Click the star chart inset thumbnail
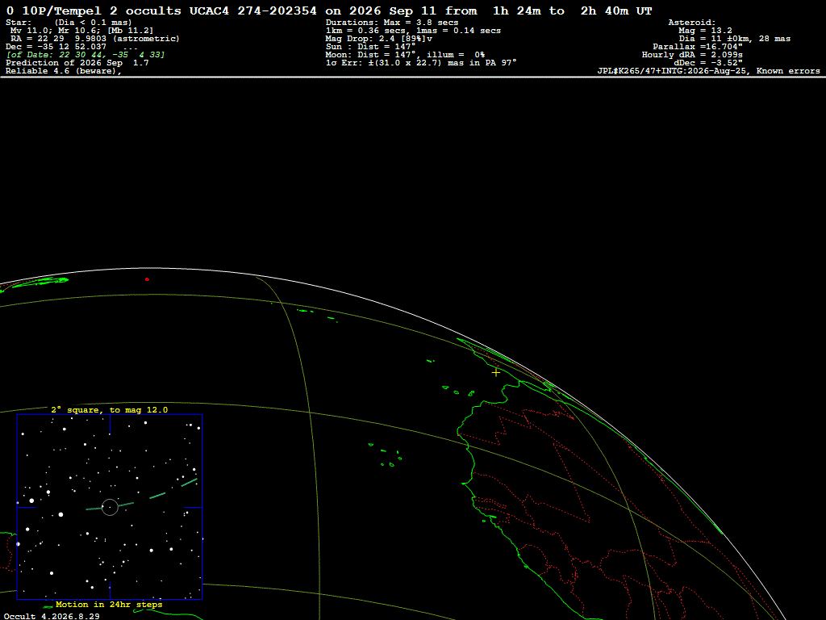 110,507
